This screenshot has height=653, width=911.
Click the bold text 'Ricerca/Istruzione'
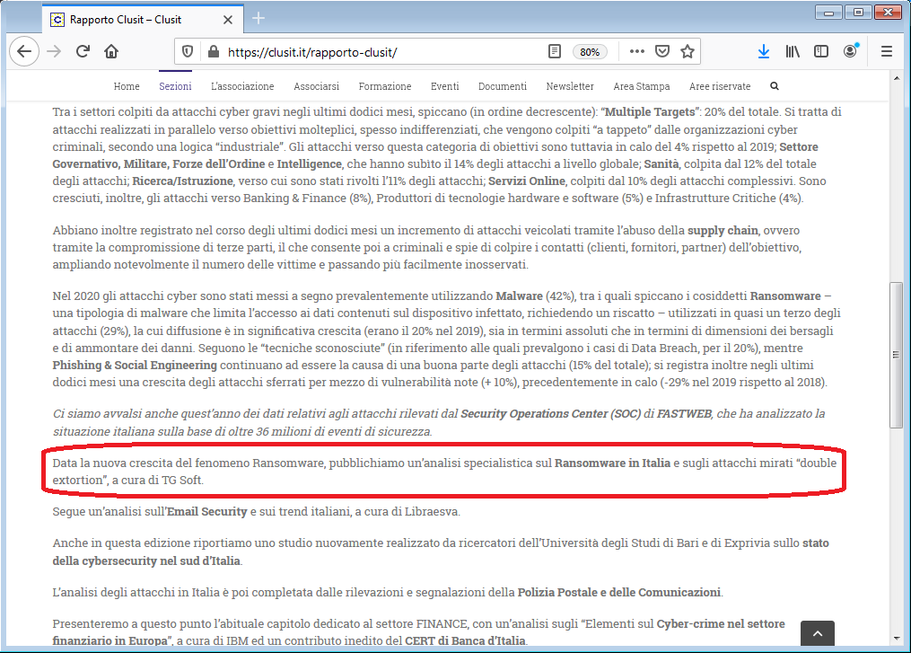coord(182,181)
